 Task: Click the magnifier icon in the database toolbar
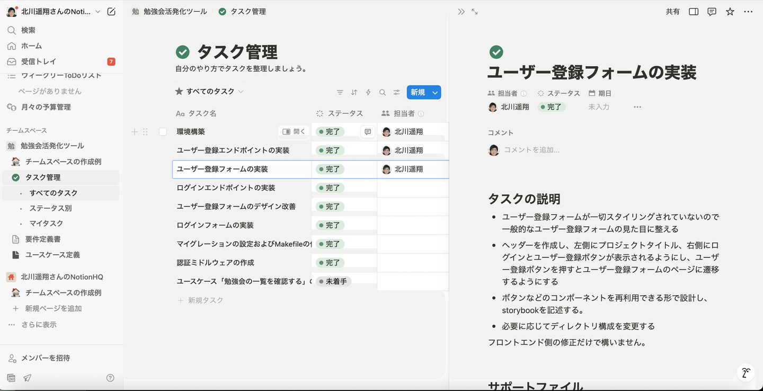click(x=383, y=92)
